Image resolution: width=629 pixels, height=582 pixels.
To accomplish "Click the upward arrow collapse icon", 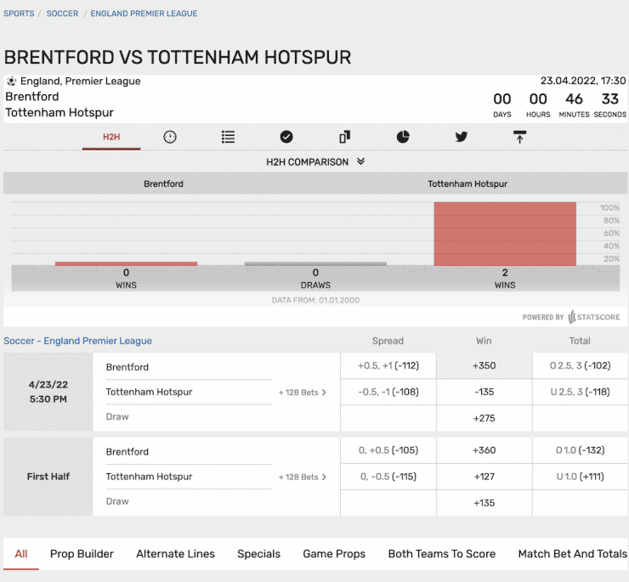I will pos(519,137).
